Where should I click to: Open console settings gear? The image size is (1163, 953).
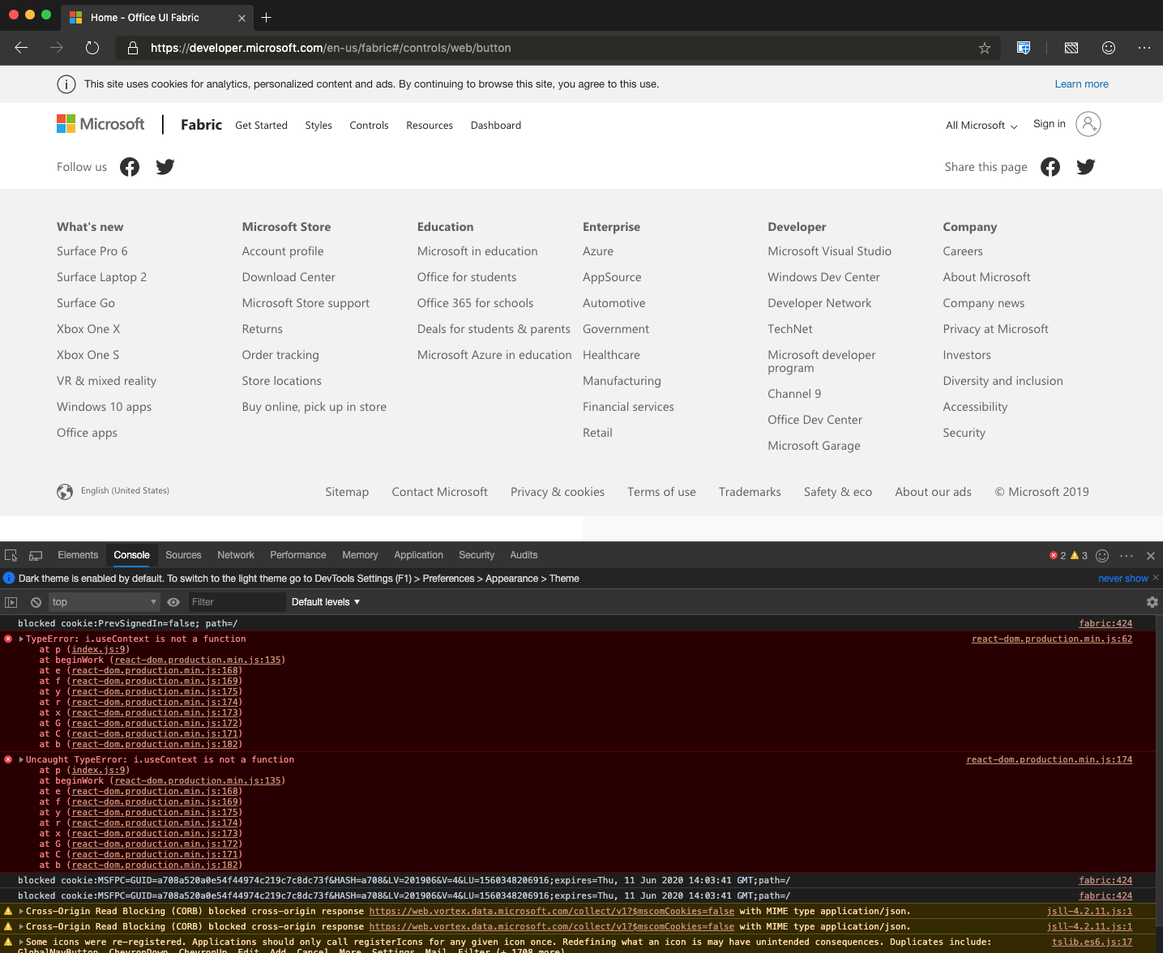tap(1152, 602)
